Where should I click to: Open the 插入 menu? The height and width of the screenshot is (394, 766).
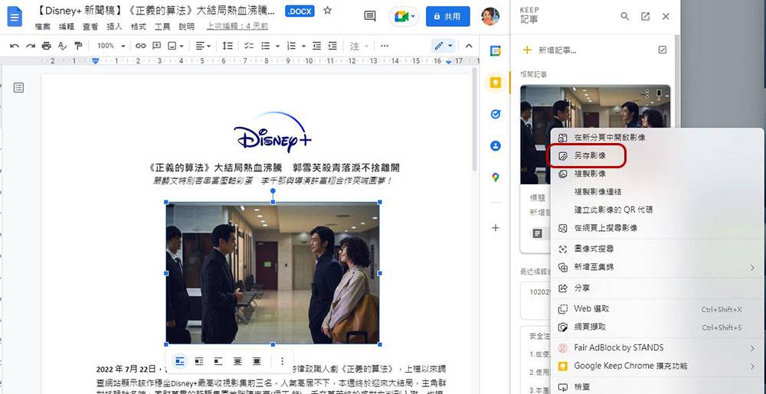click(x=114, y=26)
